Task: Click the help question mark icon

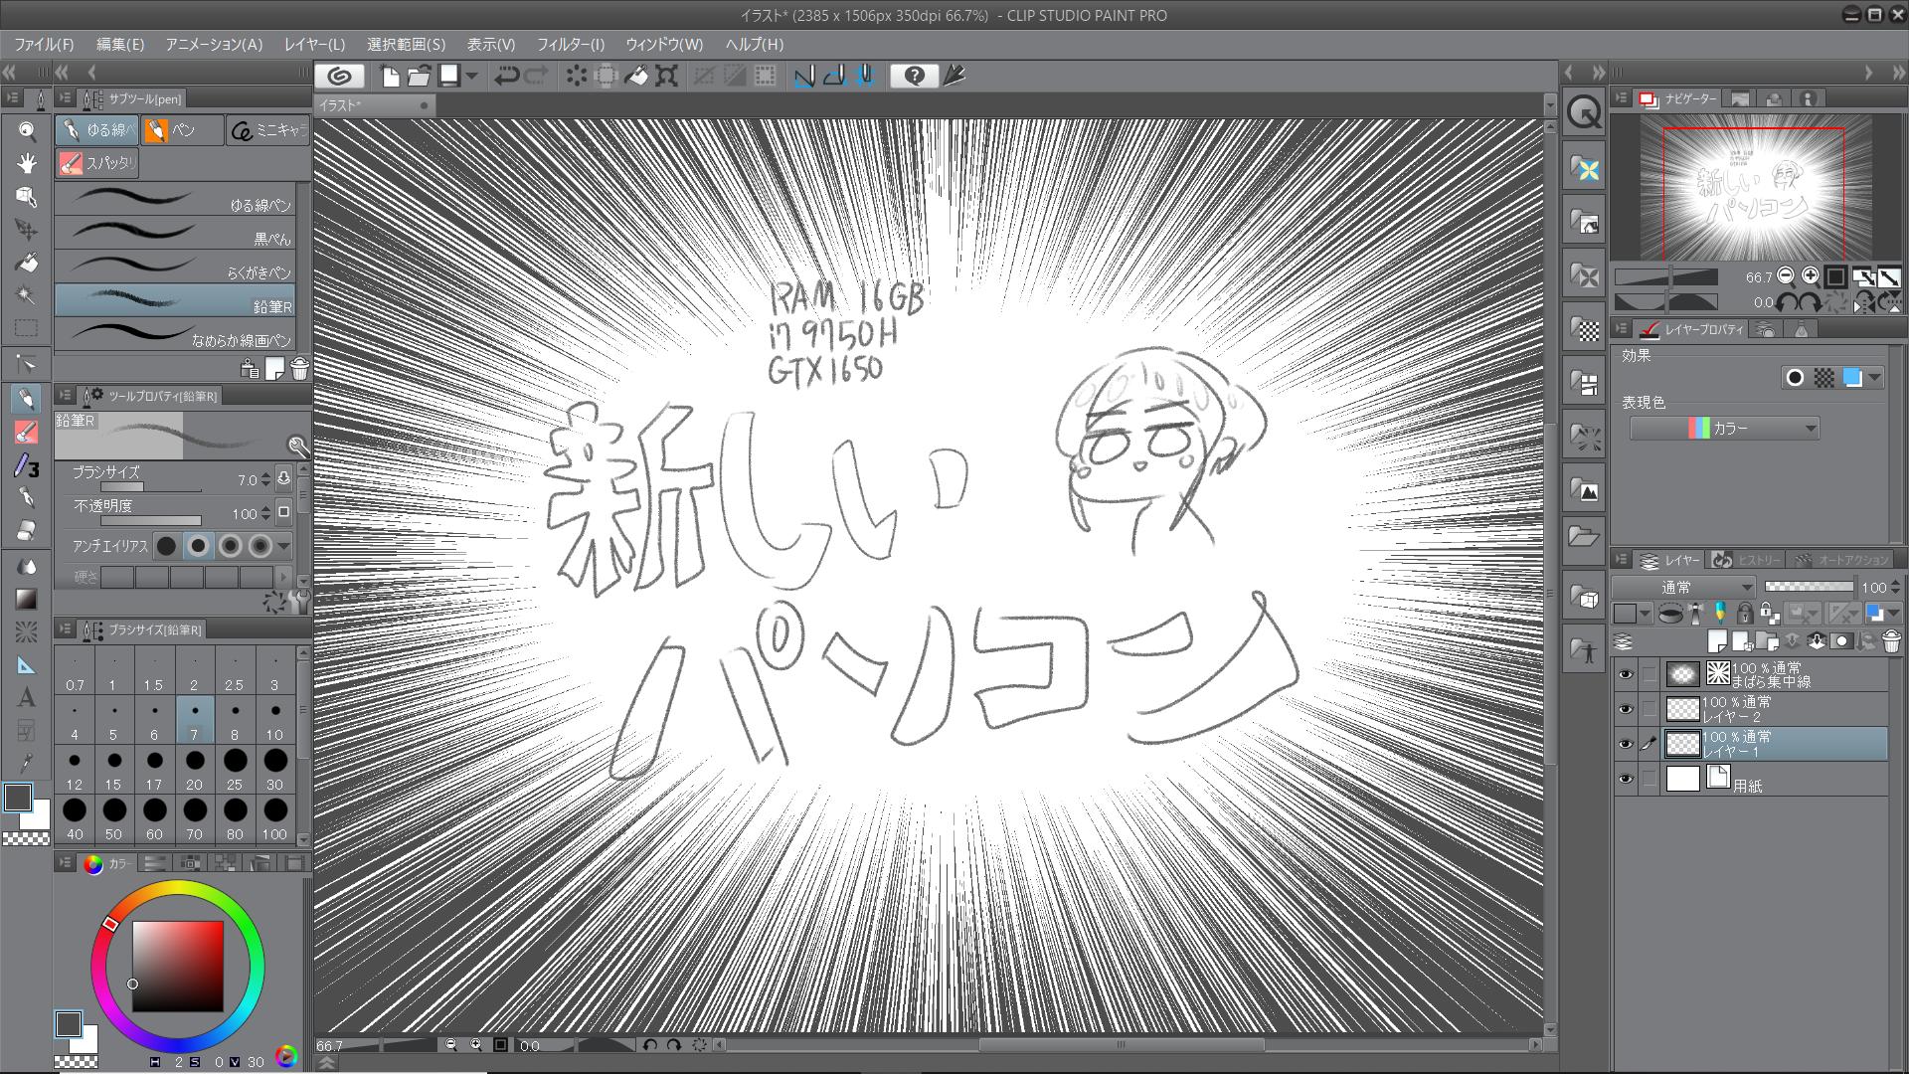Action: 915,76
